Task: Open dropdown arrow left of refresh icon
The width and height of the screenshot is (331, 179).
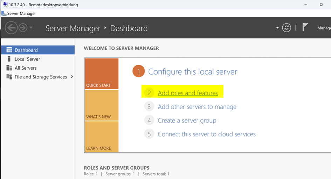Action: click(x=277, y=28)
